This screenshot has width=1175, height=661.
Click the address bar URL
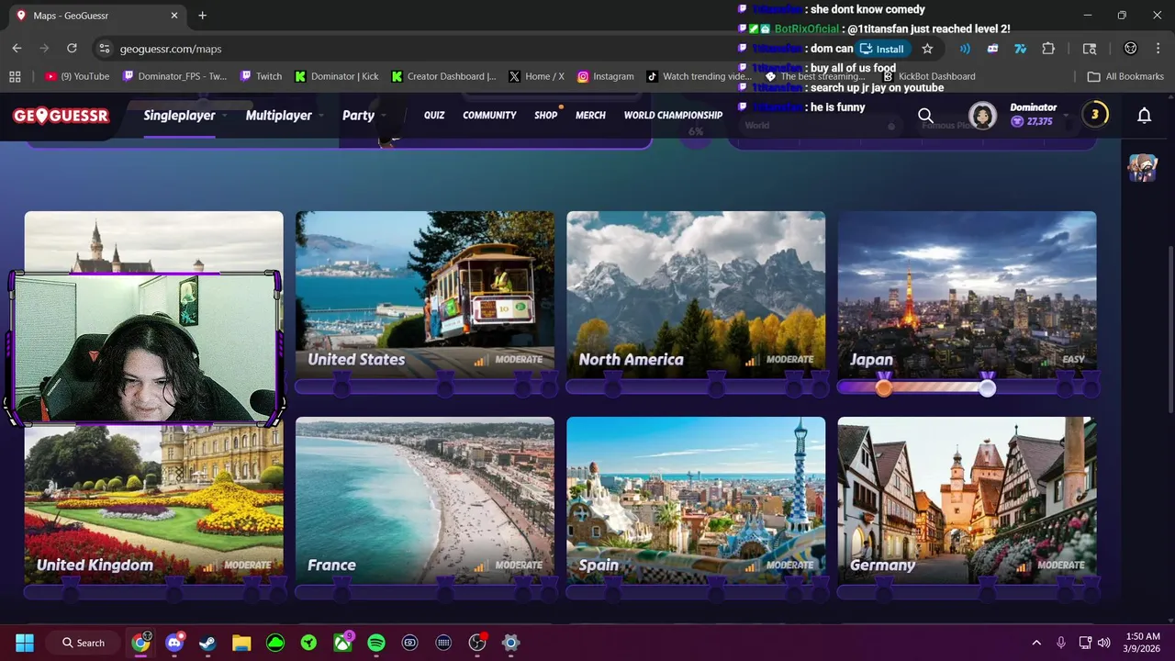tap(171, 49)
